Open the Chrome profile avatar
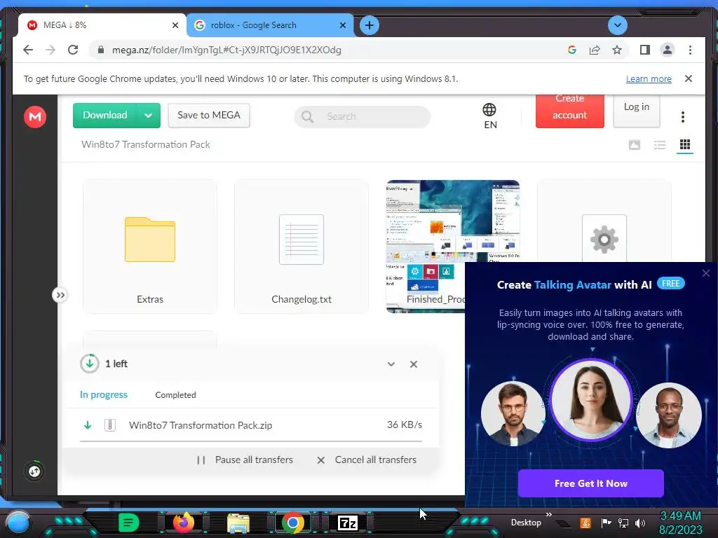The height and width of the screenshot is (538, 718). (668, 50)
